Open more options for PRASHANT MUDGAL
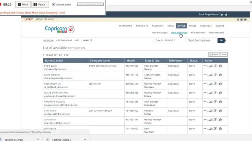Viewport: 252px width, 141px height. tap(205, 102)
